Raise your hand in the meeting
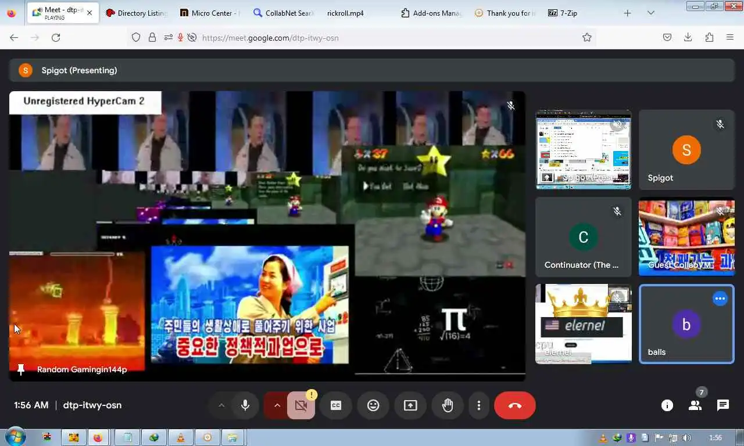 pos(448,405)
